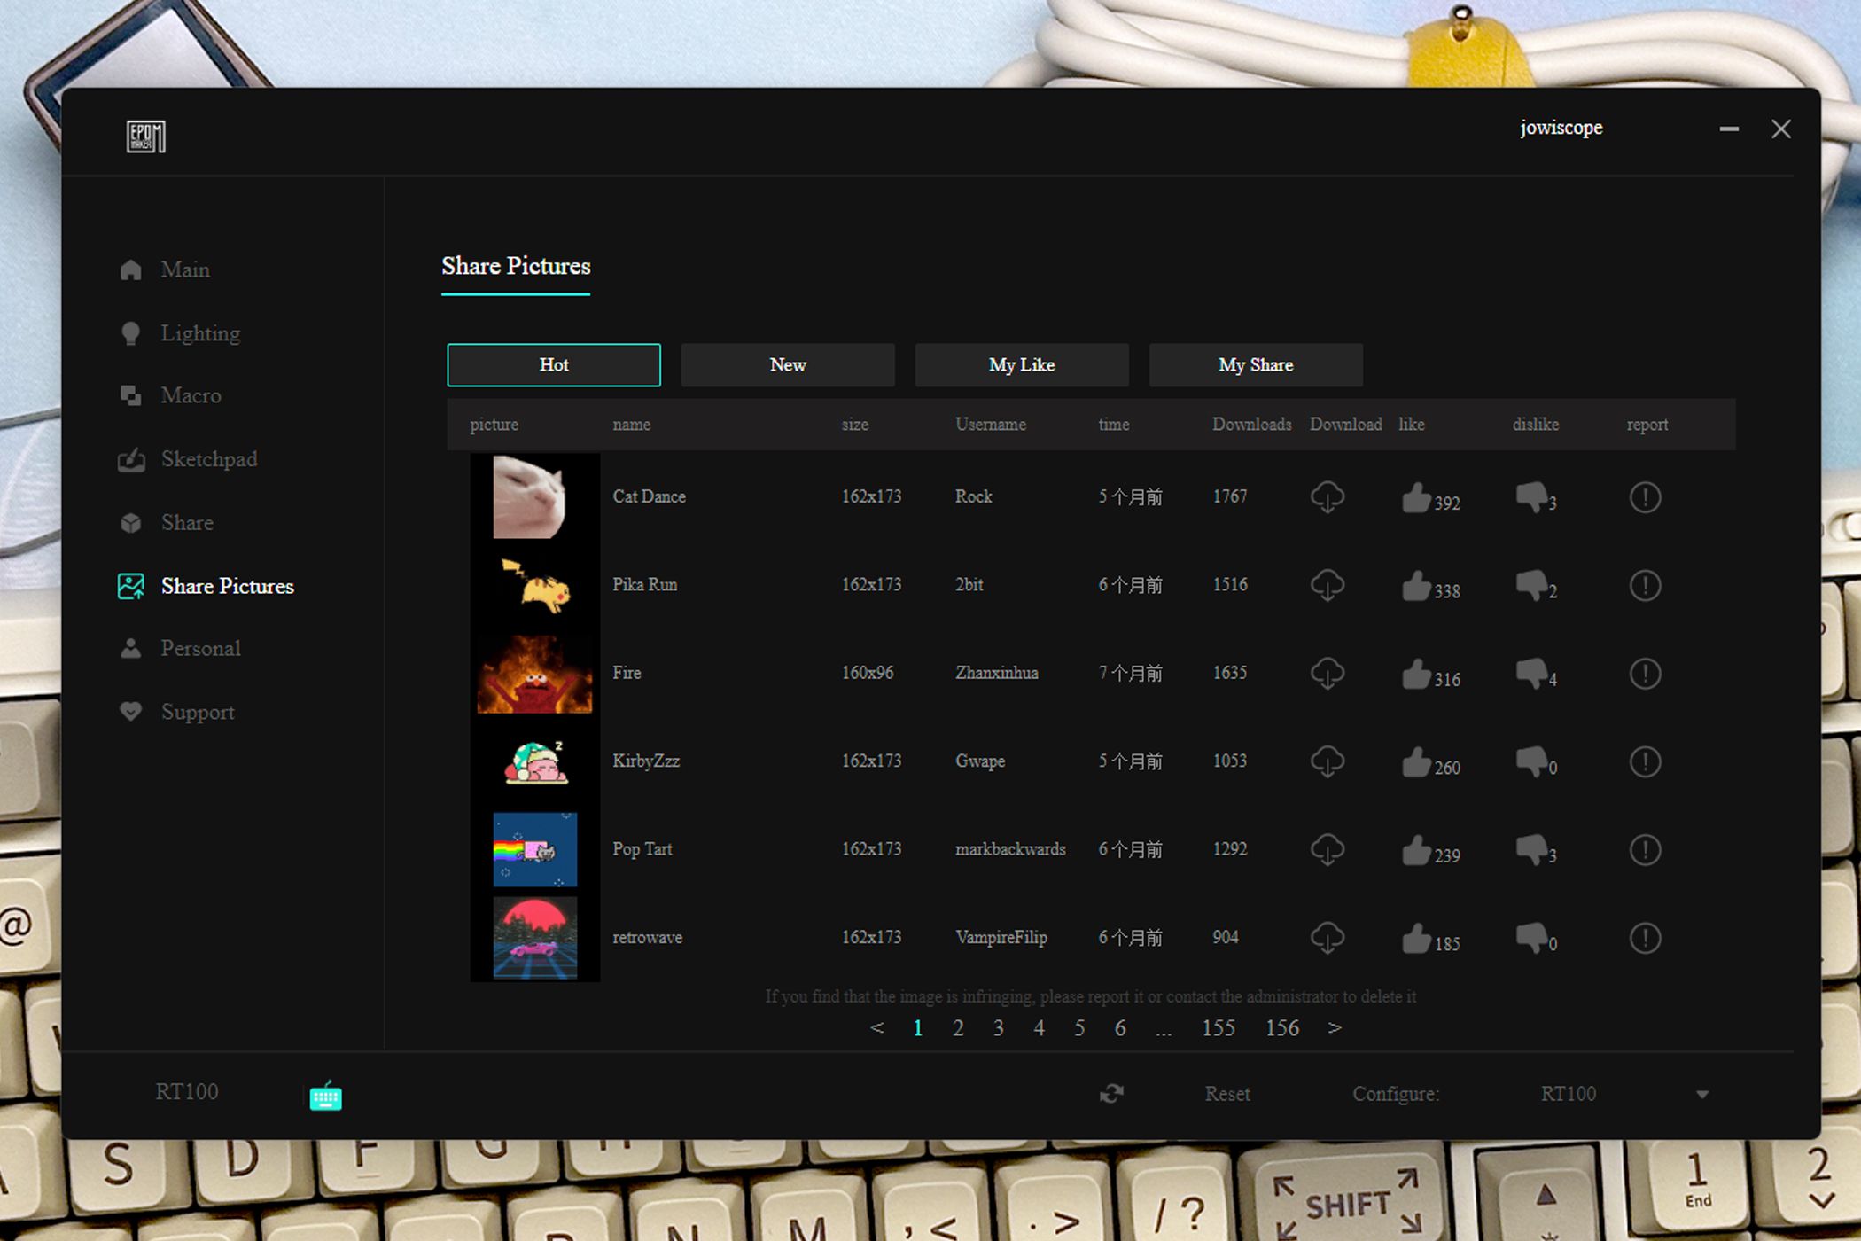The image size is (1861, 1241).
Task: Jump to page 156
Action: (1281, 1028)
